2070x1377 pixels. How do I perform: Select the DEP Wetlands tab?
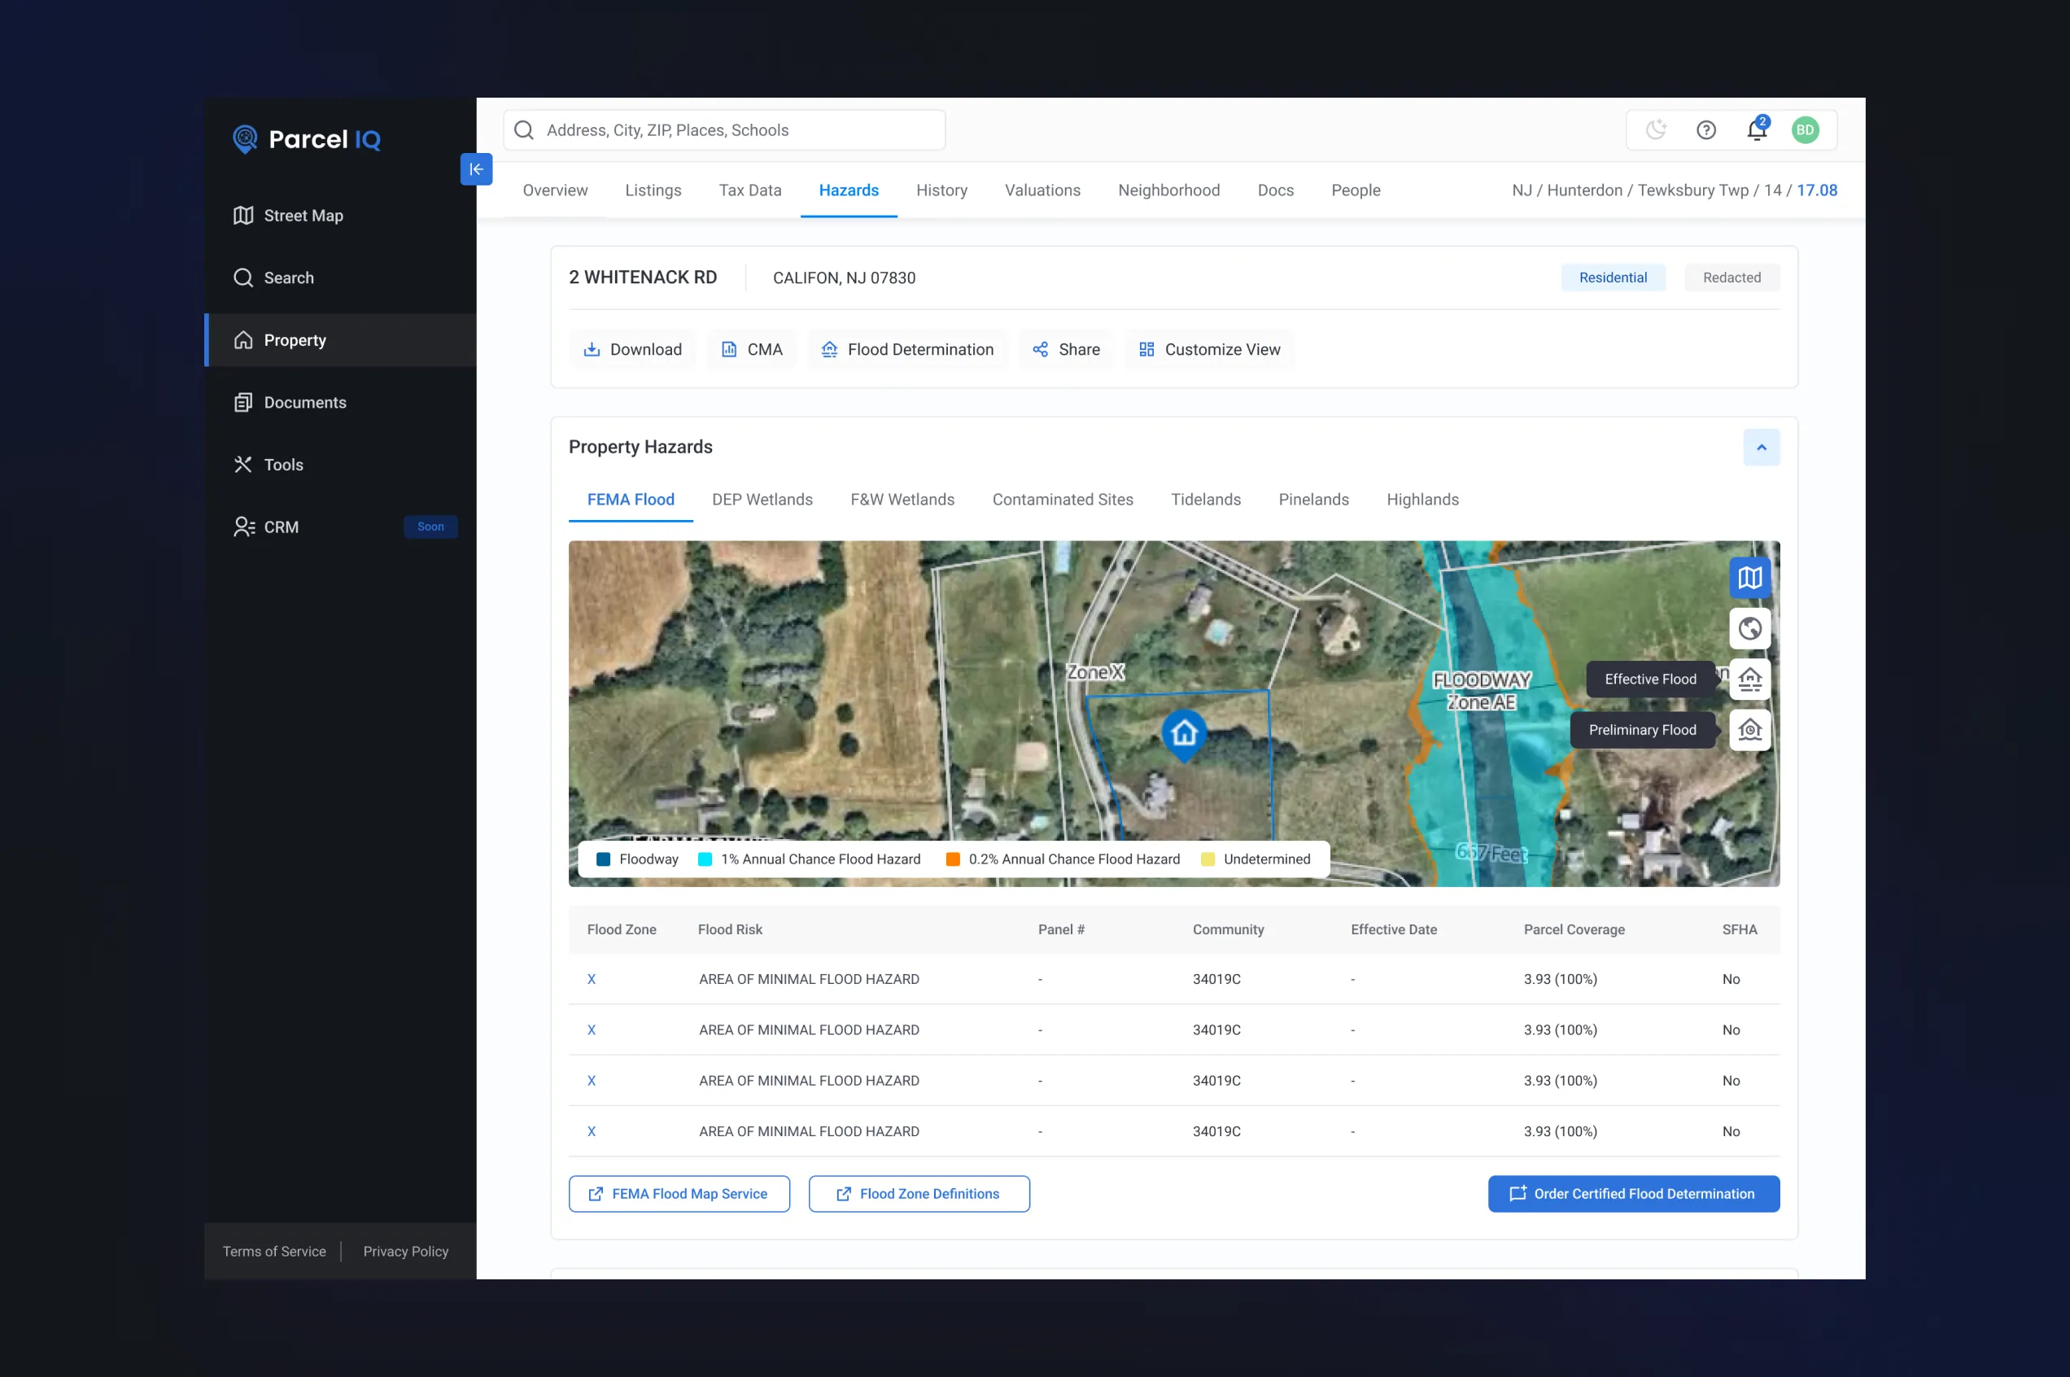[x=762, y=500]
